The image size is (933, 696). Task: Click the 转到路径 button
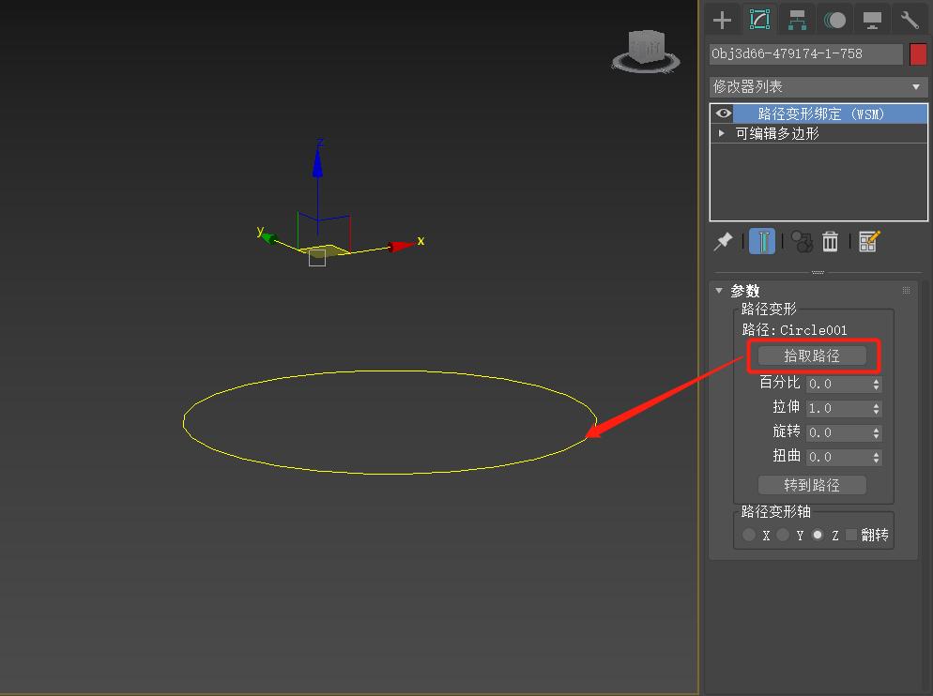812,484
